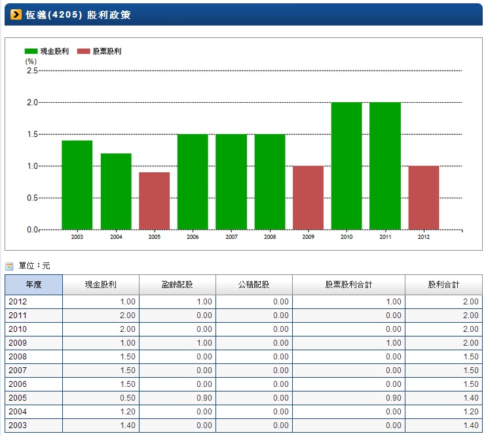Click the 1.00 盈餘配股 value for 2009
486x436 pixels.
pyautogui.click(x=204, y=343)
